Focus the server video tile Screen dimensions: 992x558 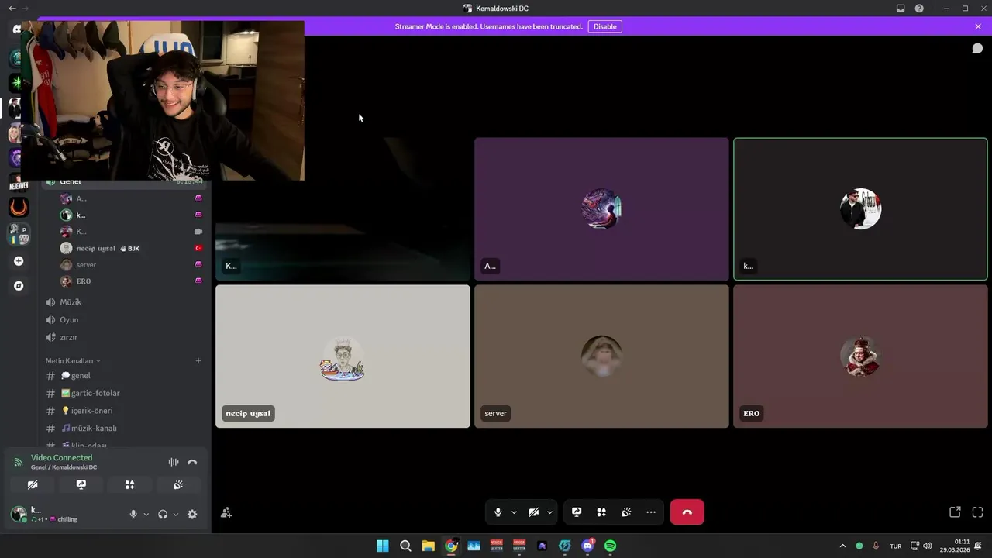601,356
